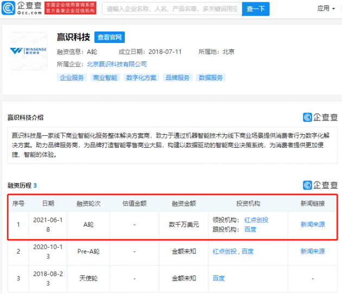Select the 品牌服务 tag
Viewport: 342px width, 294px height.
178,78
